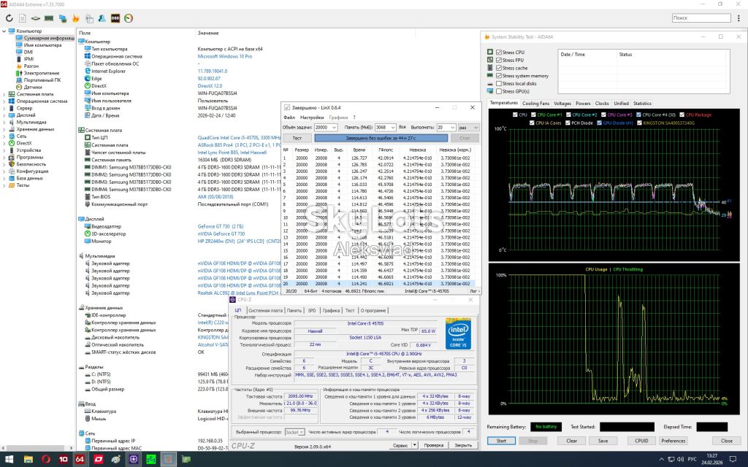Viewport: 748px width, 467px height.
Task: Uncheck the Stress cache checkbox
Action: (499, 68)
